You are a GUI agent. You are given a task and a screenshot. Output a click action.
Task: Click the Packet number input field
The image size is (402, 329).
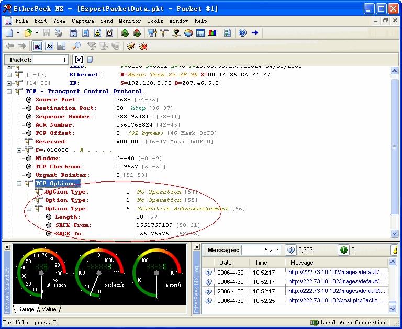coord(51,60)
